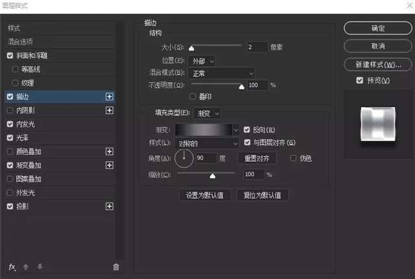Image resolution: width=415 pixels, height=279 pixels.
Task: Toggle the 预览 preview checkbox
Action: pos(359,80)
